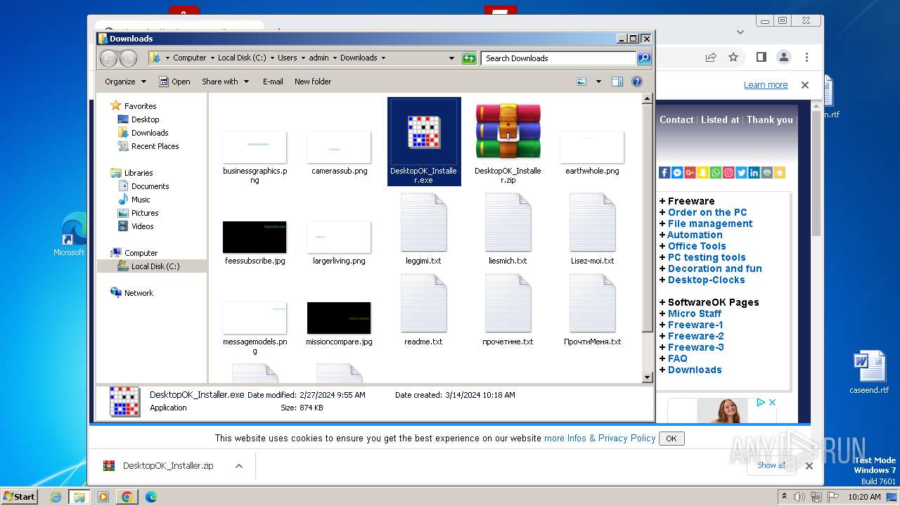The width and height of the screenshot is (900, 506).
Task: Click Chrome share page icon
Action: 711,57
